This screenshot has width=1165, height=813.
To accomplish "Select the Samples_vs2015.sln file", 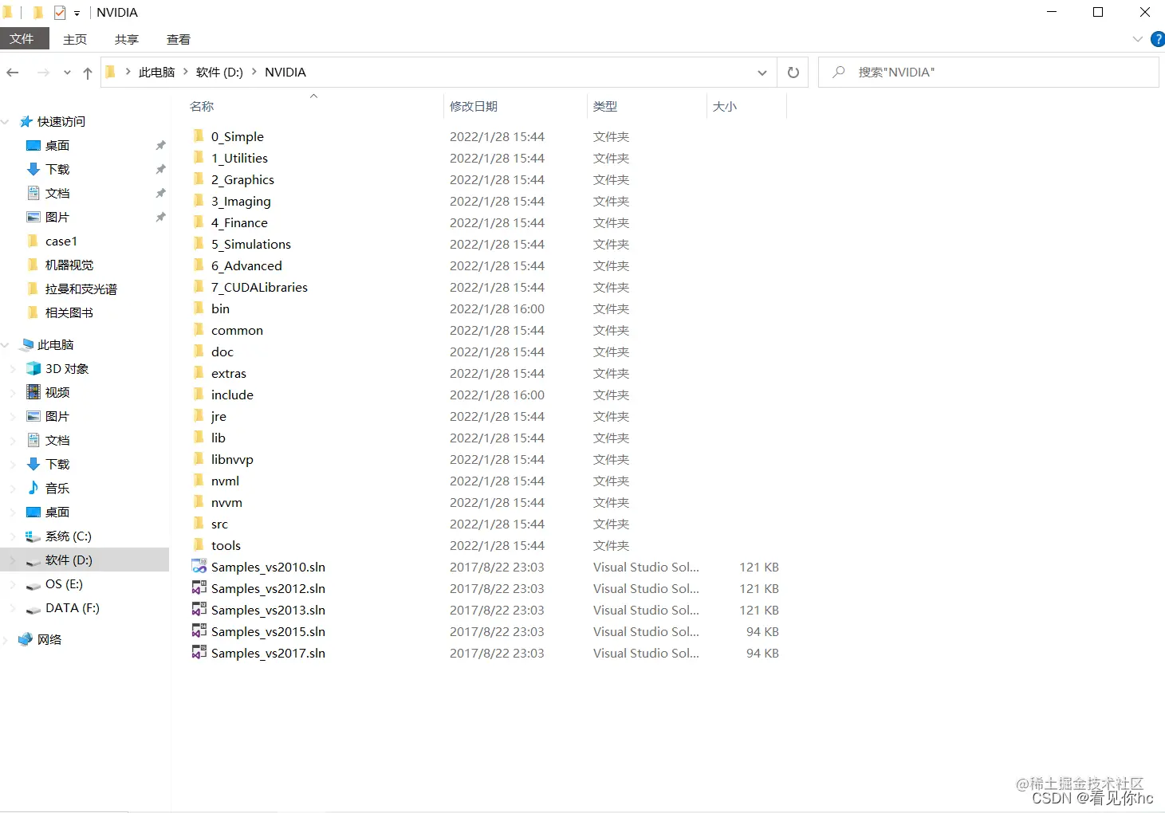I will click(268, 631).
